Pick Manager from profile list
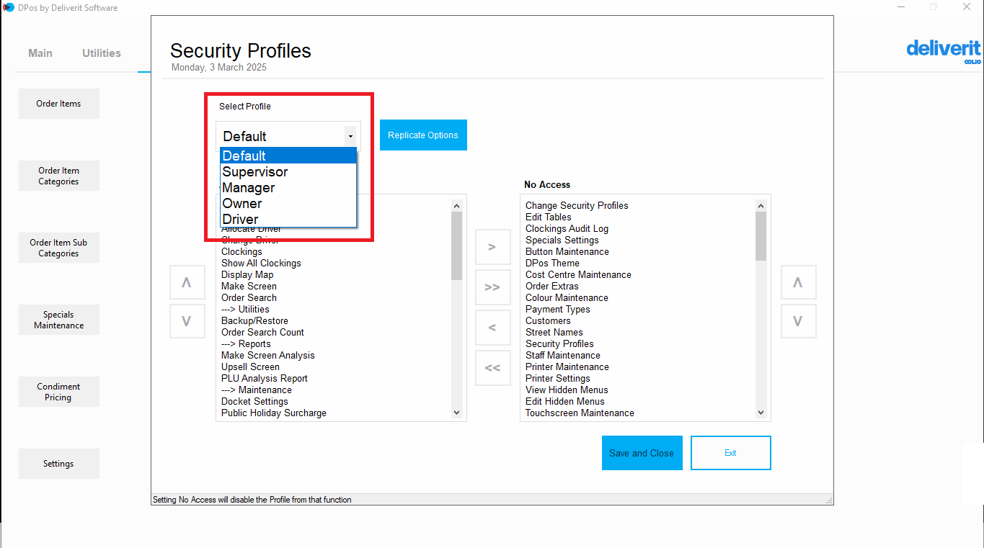Image resolution: width=984 pixels, height=553 pixels. pos(288,187)
